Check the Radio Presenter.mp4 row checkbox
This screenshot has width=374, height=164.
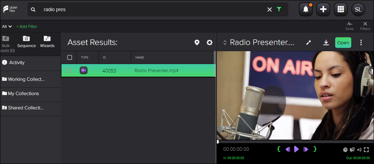click(70, 71)
